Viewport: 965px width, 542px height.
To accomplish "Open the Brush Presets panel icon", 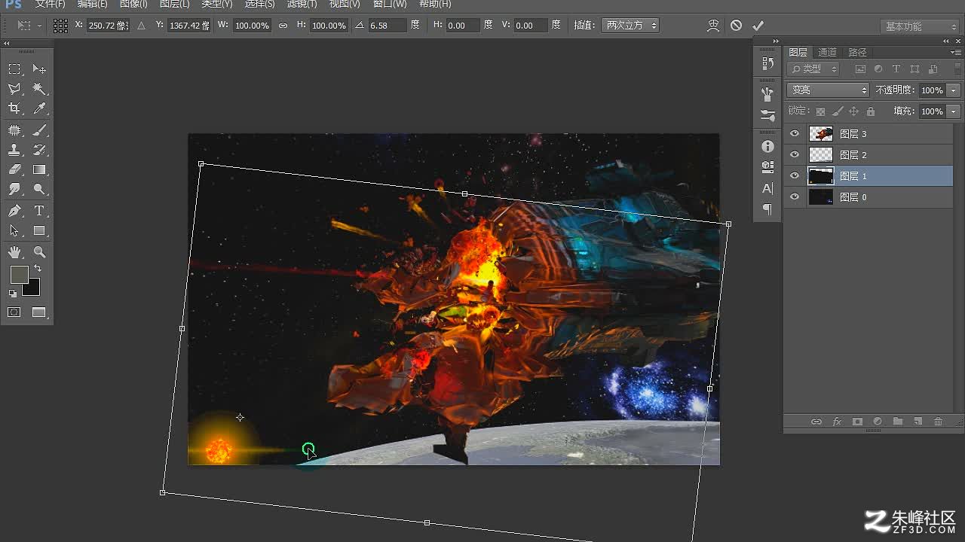I will pyautogui.click(x=767, y=115).
